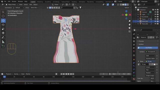Image resolution: width=160 pixels, height=90 pixels.
Task: Open the Output properties tab
Action: pos(134,41)
